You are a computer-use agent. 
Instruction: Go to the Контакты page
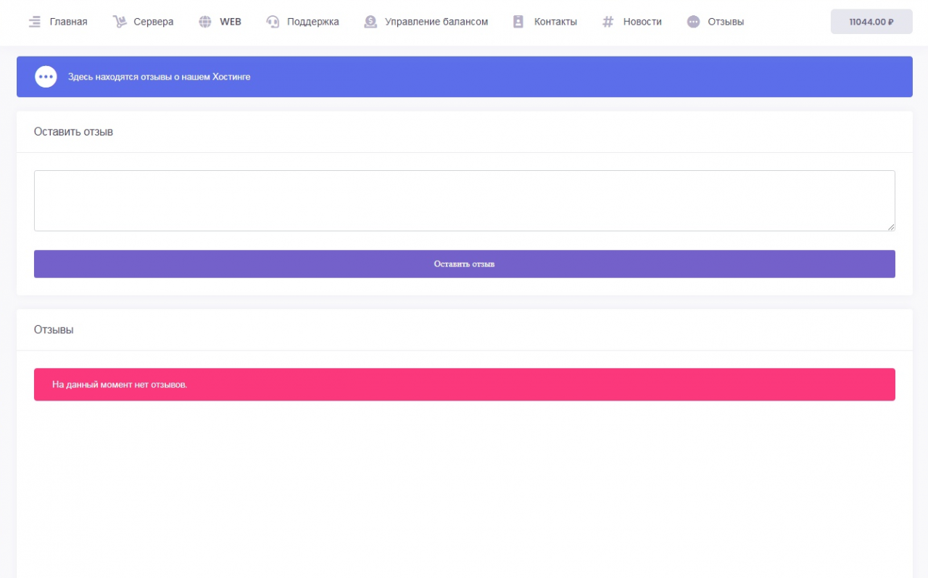click(555, 22)
